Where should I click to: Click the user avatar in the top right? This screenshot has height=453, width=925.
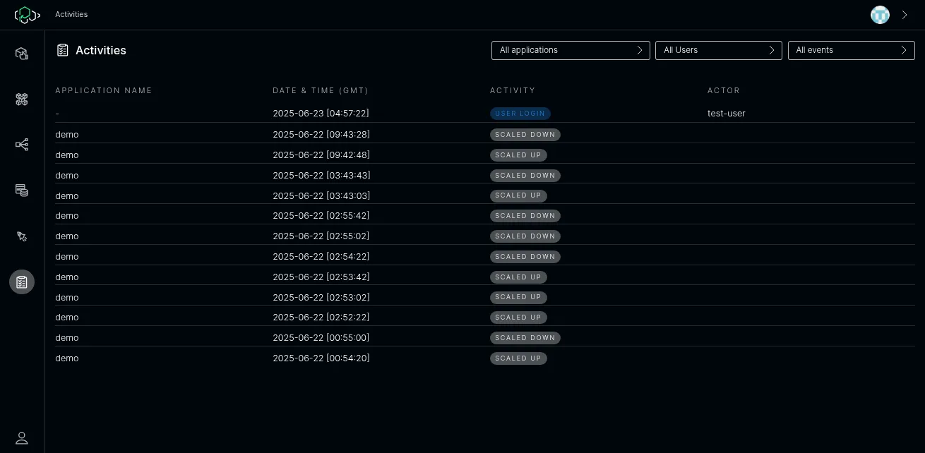pyautogui.click(x=880, y=15)
